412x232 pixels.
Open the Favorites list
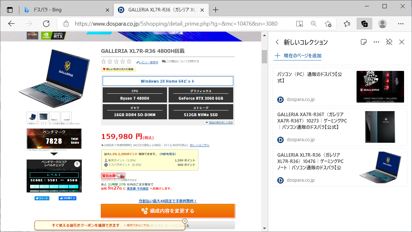click(x=347, y=24)
